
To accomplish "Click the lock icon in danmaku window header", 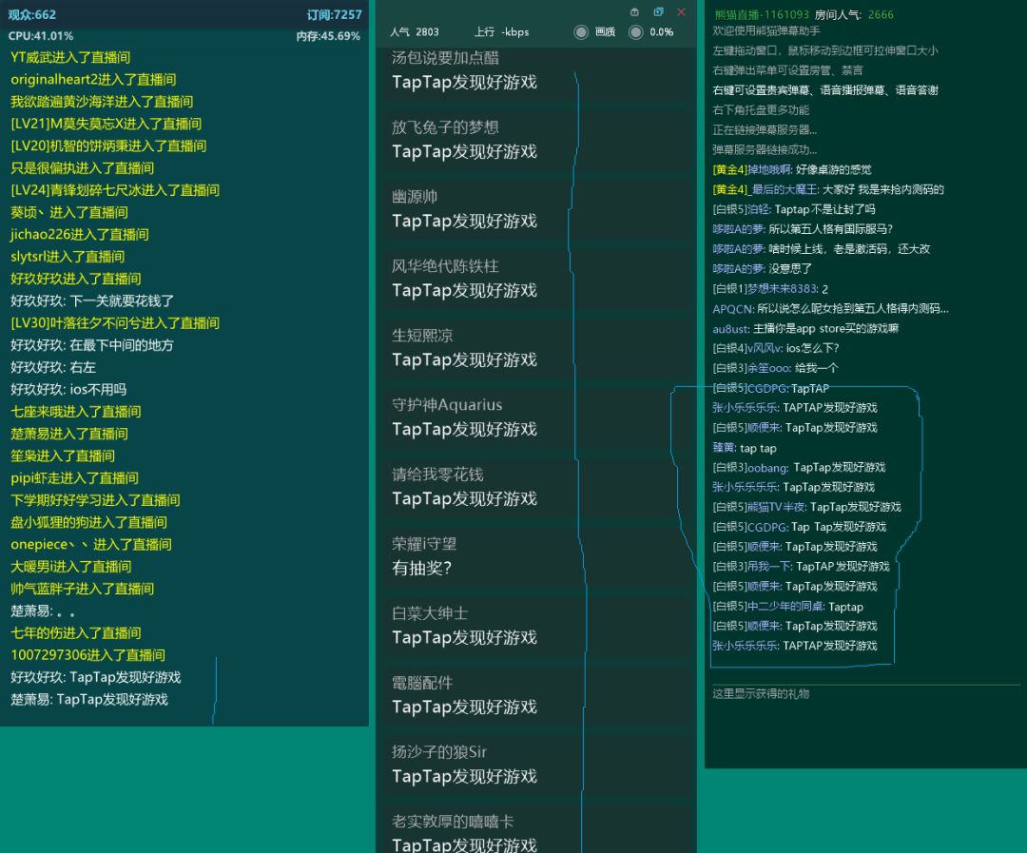I will tap(634, 11).
